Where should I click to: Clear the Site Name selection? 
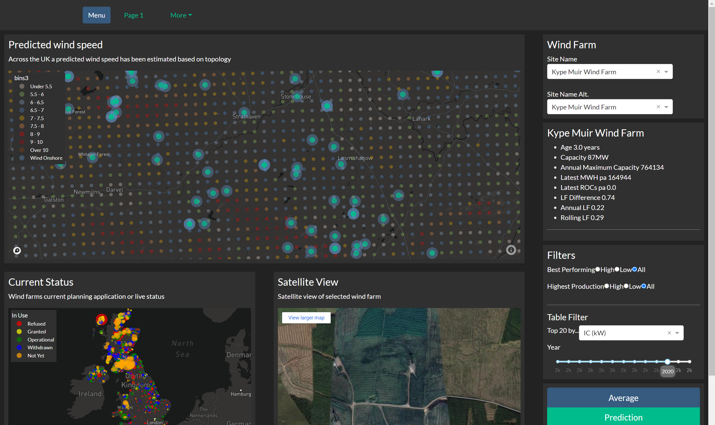tap(658, 71)
